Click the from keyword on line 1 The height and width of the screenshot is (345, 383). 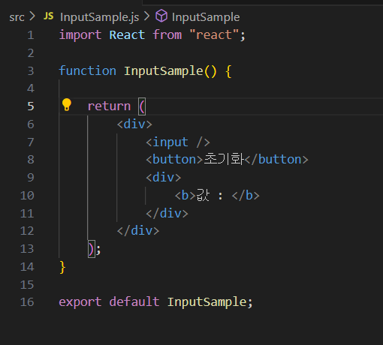[167, 34]
